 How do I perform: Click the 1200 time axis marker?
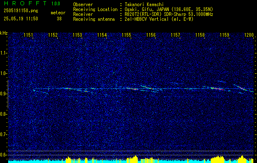249,35
